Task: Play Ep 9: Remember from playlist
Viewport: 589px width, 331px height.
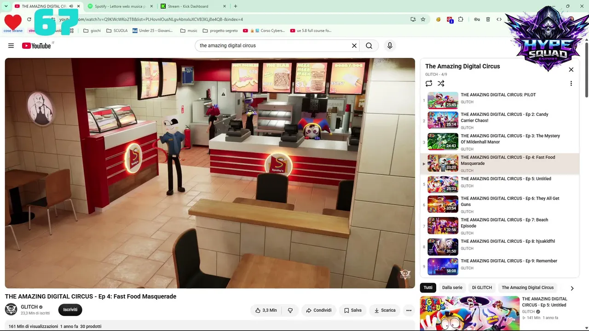Action: [x=499, y=267]
